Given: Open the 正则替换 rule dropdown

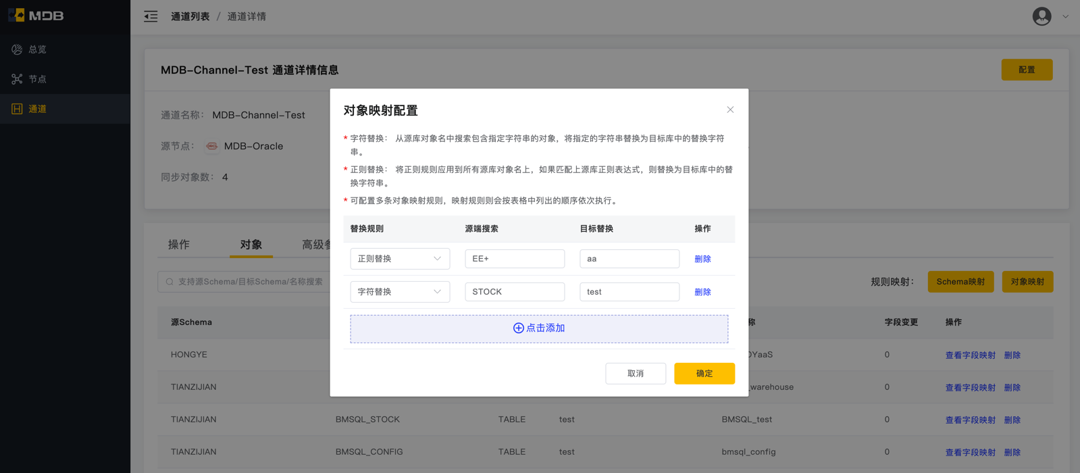Looking at the screenshot, I should [x=400, y=259].
